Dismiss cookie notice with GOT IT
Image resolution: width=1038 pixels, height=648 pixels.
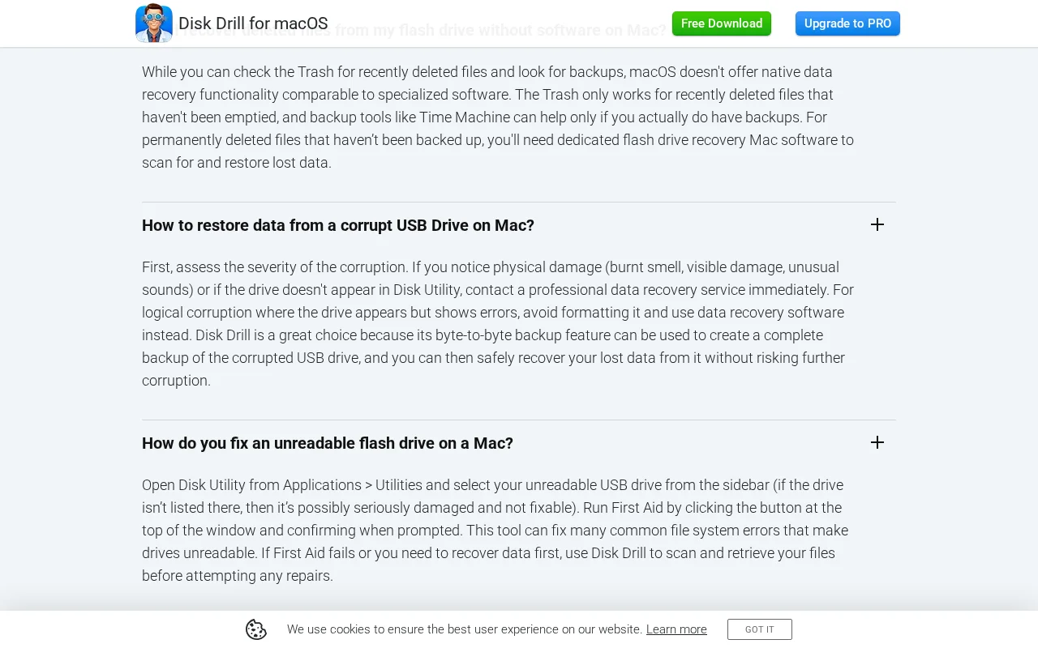(759, 629)
